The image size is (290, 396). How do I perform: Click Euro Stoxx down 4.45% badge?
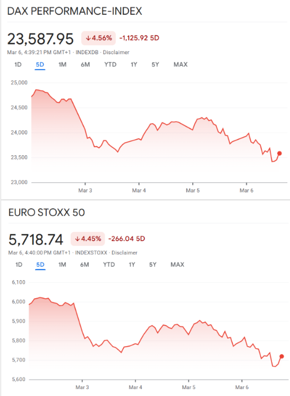pyautogui.click(x=88, y=239)
